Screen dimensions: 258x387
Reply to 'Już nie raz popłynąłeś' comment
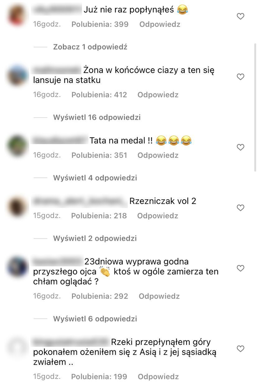pos(160,24)
